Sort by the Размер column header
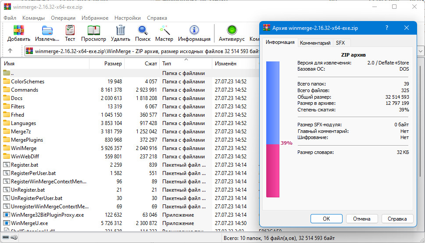 pyautogui.click(x=107, y=64)
